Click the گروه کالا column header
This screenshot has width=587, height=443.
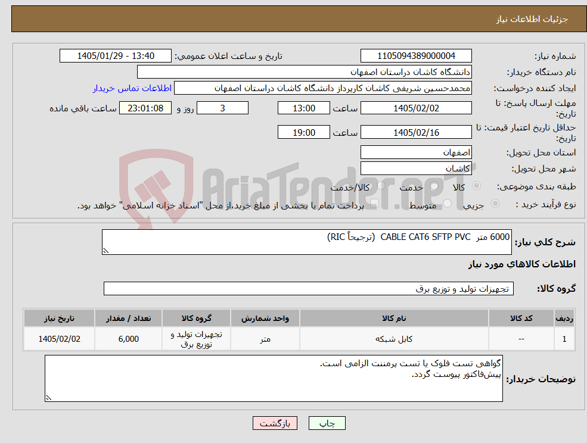point(196,318)
